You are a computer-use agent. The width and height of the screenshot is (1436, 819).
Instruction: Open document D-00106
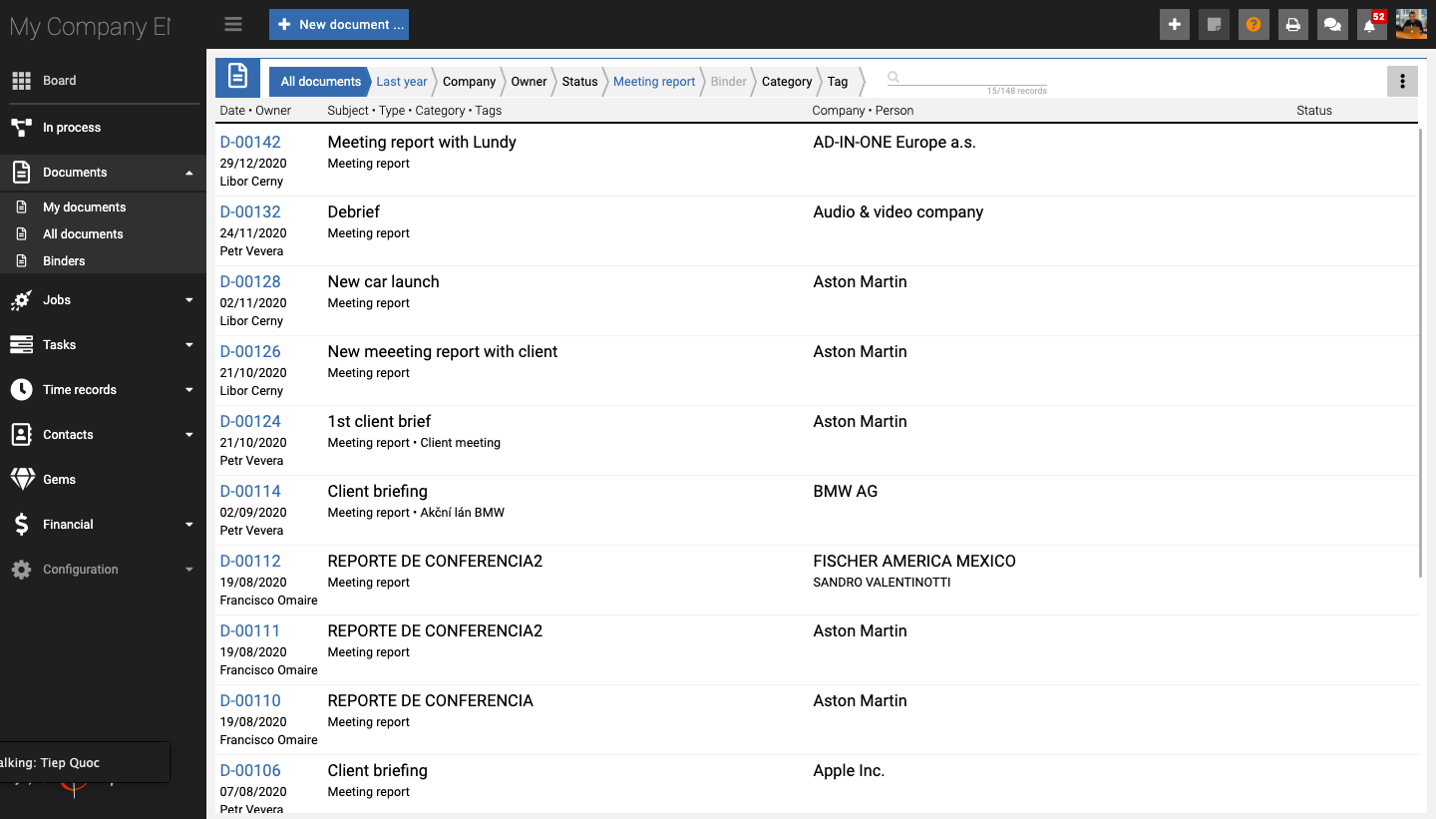click(250, 771)
